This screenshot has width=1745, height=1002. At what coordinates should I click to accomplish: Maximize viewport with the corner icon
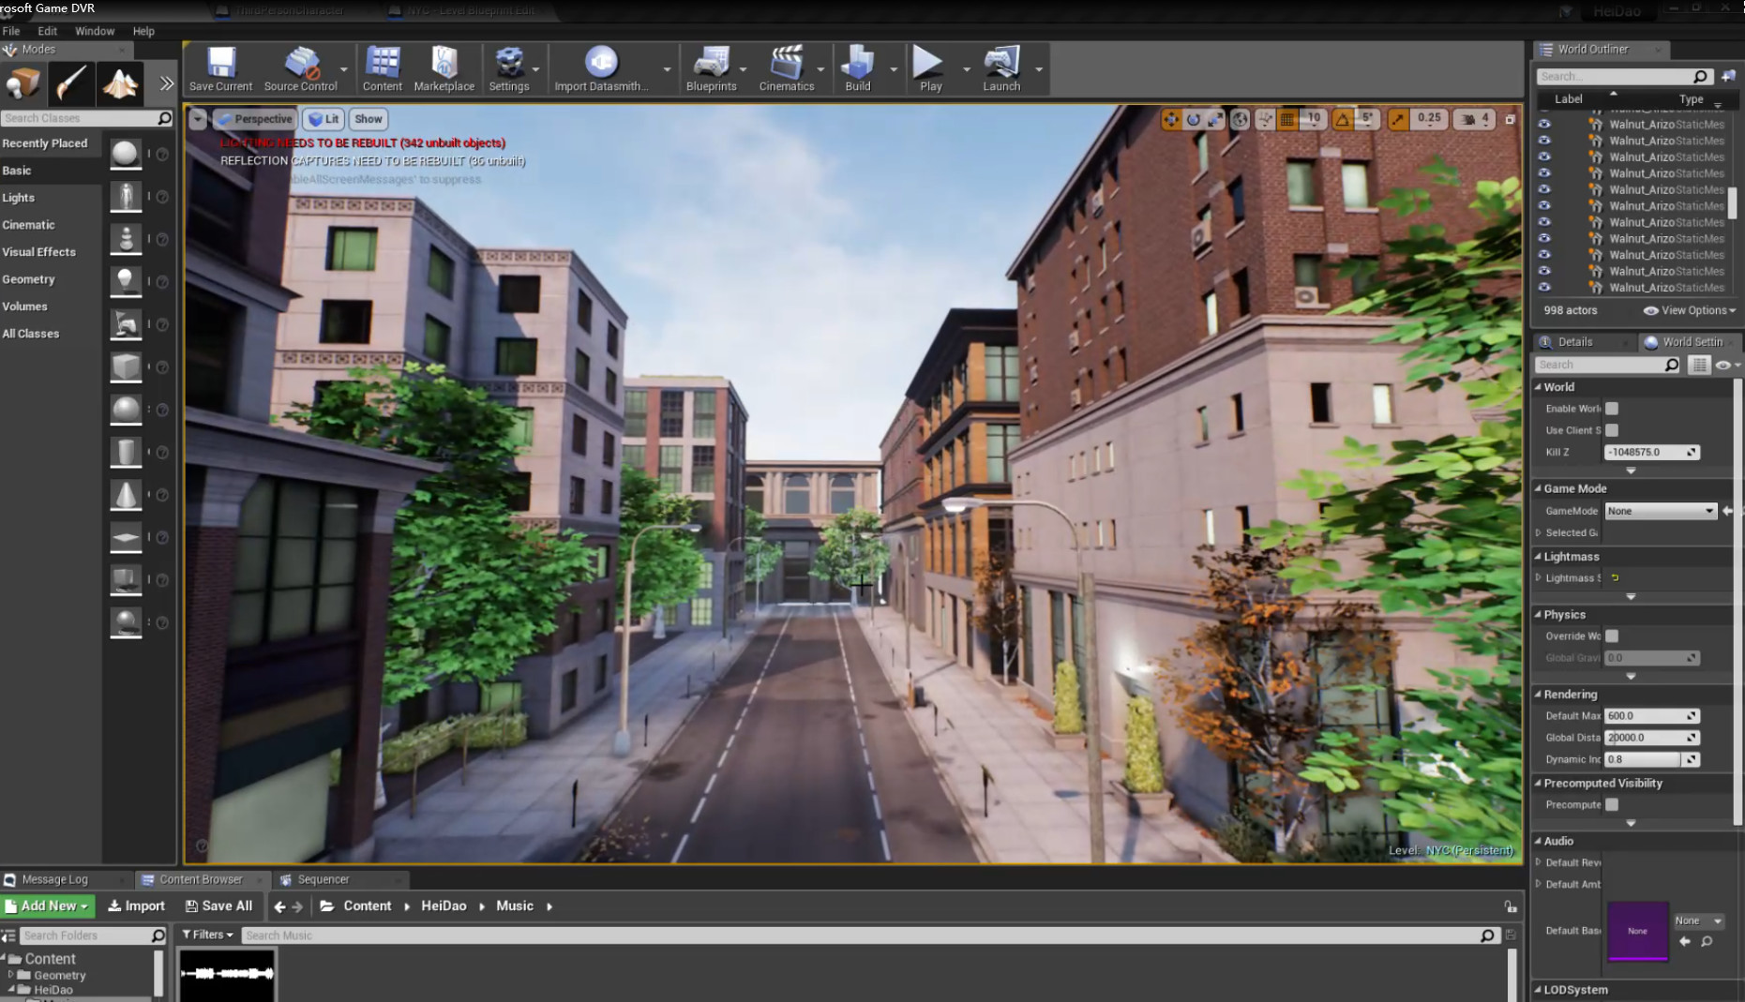click(x=1510, y=119)
